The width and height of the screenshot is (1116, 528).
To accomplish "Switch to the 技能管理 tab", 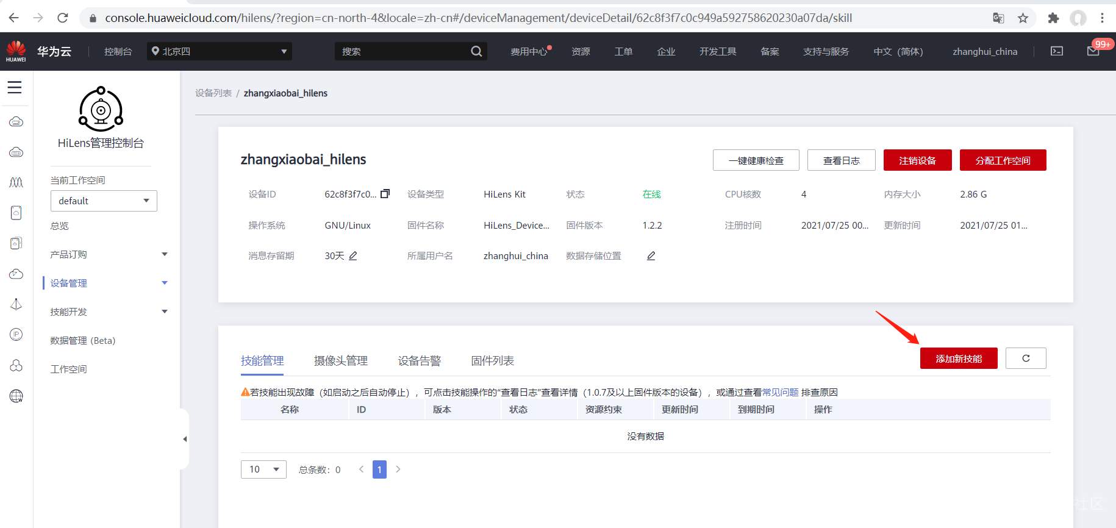I will (x=262, y=361).
